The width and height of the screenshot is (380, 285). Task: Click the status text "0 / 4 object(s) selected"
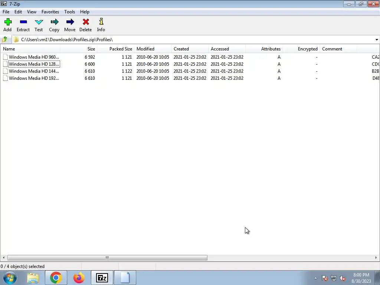coord(23,266)
